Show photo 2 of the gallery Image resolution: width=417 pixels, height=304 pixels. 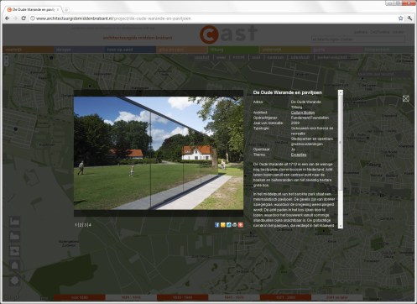coord(81,225)
